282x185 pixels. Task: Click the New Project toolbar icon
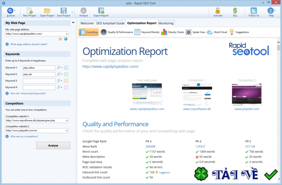30,11
